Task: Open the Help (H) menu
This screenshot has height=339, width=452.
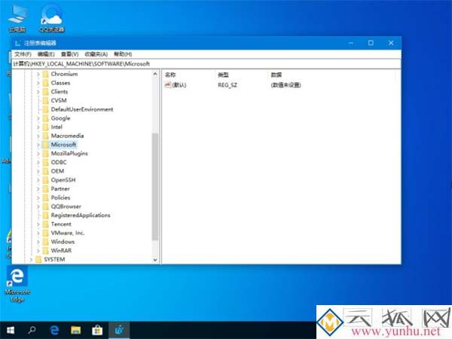Action: click(x=123, y=54)
